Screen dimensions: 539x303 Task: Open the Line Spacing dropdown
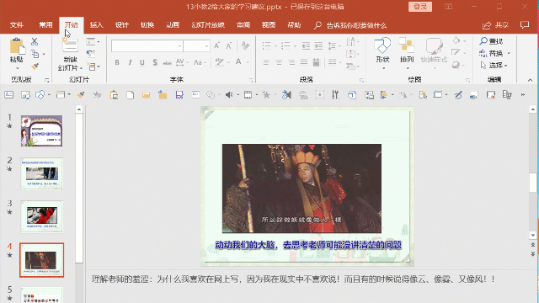(334, 45)
